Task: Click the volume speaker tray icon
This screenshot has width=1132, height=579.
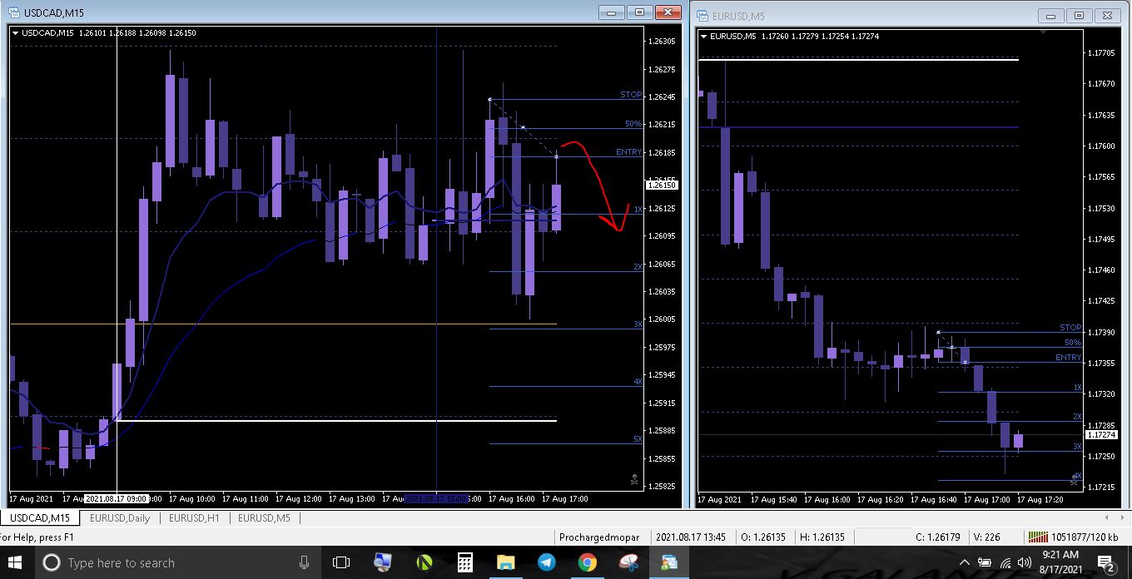Action: point(1025,563)
